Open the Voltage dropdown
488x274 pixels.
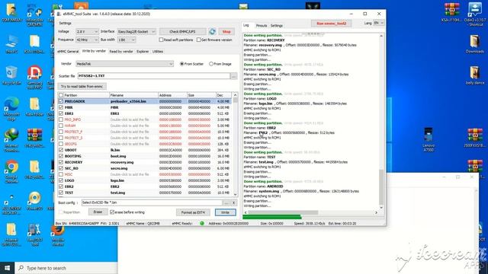tap(87, 32)
